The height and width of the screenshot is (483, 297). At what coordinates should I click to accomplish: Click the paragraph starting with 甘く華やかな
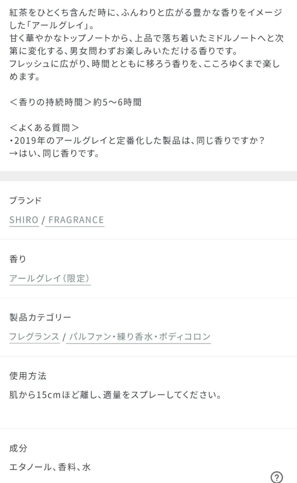[x=146, y=45]
